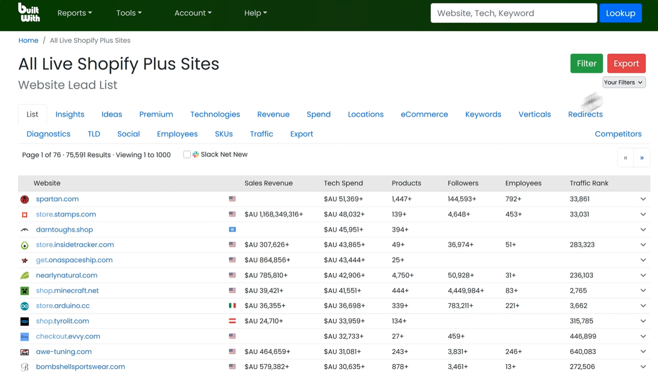This screenshot has width=658, height=373.
Task: Open the SKUs tab
Action: click(224, 134)
